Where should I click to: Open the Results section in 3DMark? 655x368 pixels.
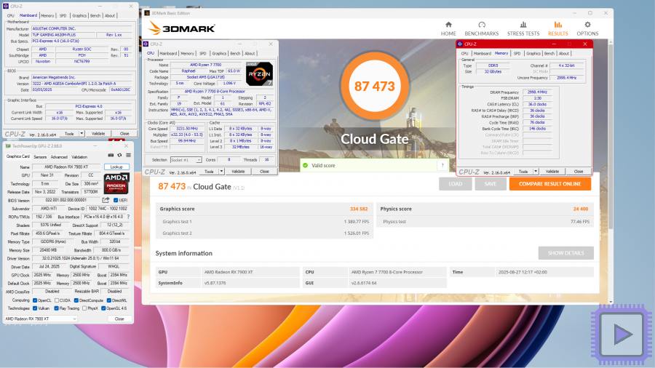tap(557, 29)
